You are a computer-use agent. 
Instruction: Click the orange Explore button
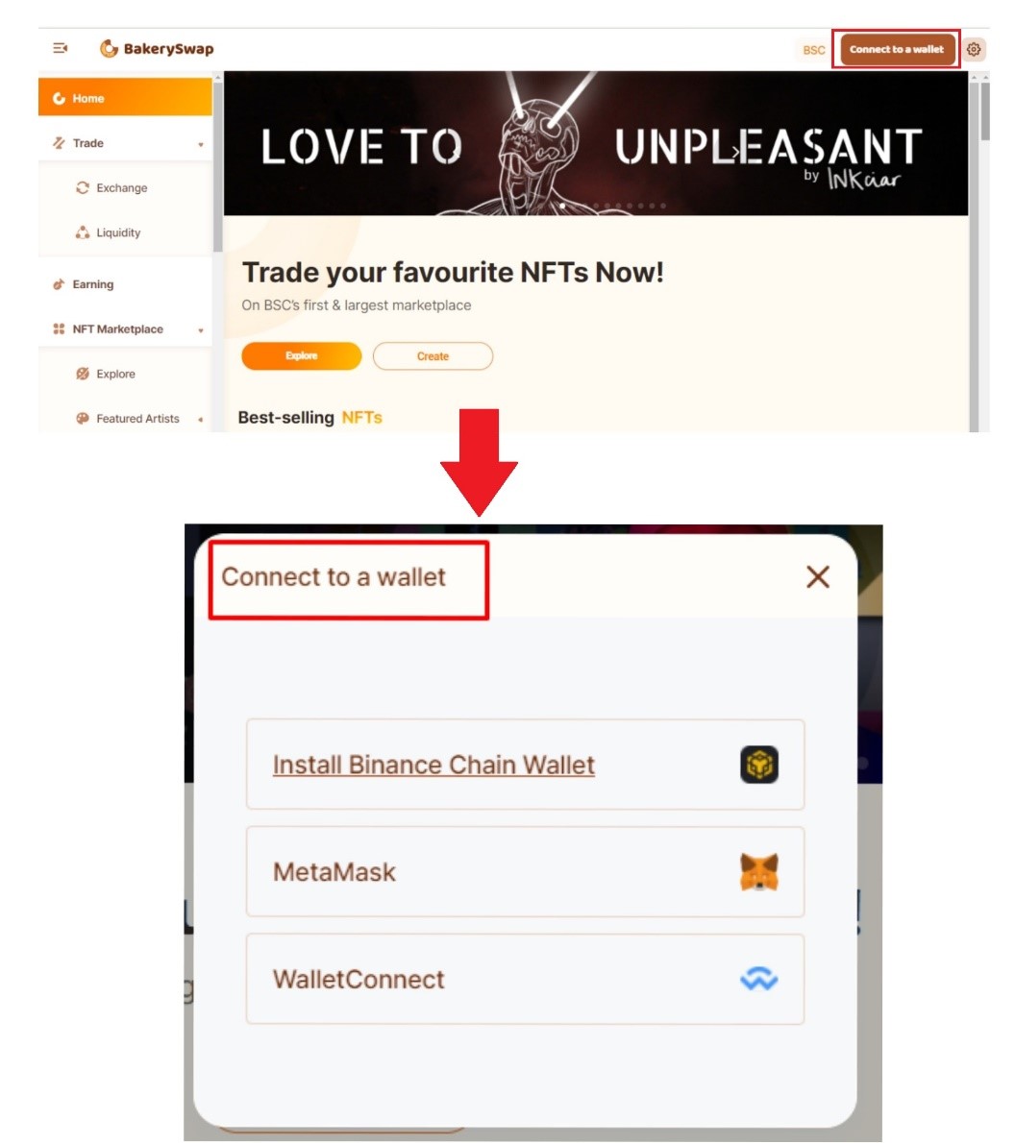[302, 355]
